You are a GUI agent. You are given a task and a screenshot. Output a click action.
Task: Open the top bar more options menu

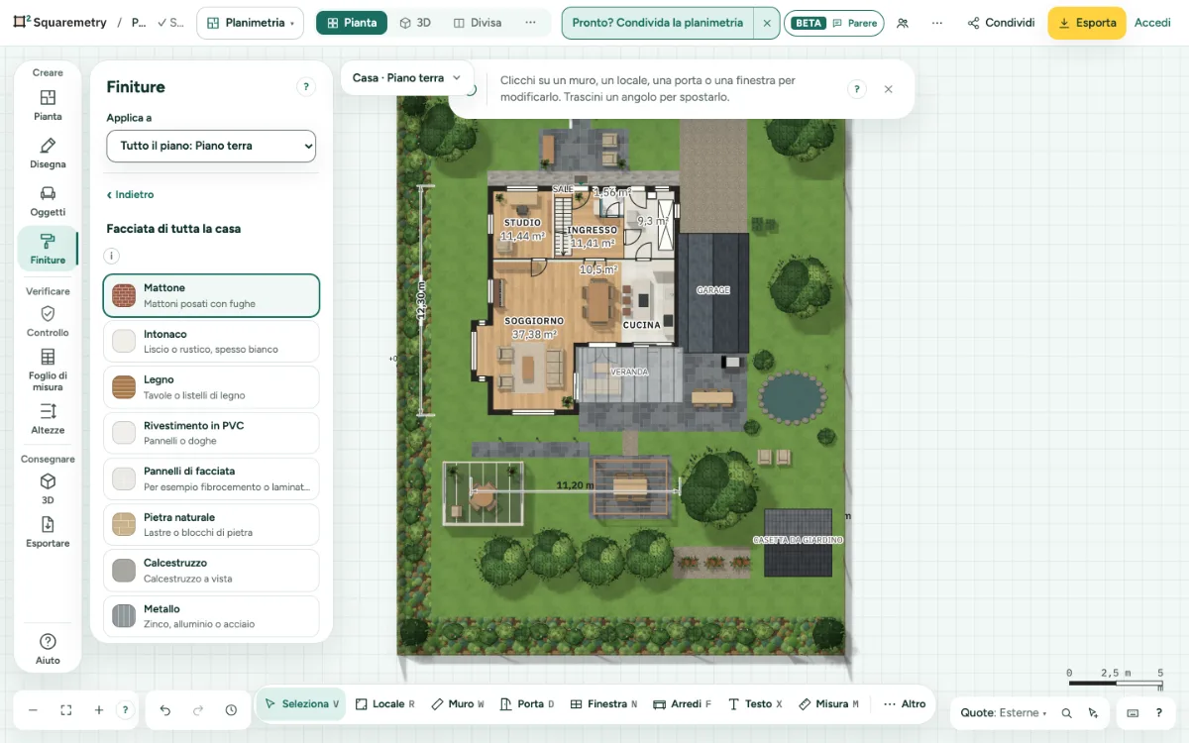click(936, 23)
